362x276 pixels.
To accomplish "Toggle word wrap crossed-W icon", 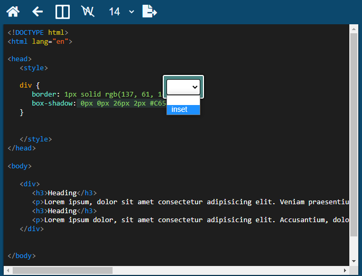I will [88, 12].
